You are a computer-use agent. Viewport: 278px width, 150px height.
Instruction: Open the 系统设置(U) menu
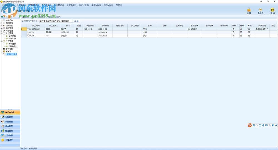point(108,5)
